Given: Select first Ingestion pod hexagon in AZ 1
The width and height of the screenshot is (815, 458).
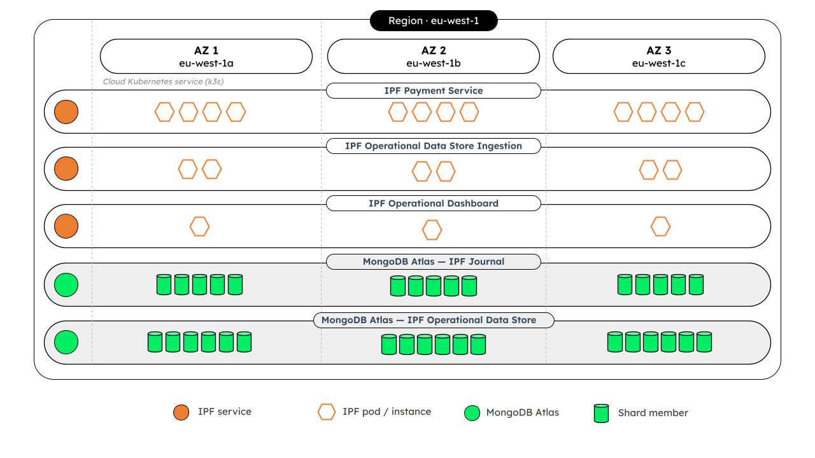Looking at the screenshot, I should tap(188, 169).
